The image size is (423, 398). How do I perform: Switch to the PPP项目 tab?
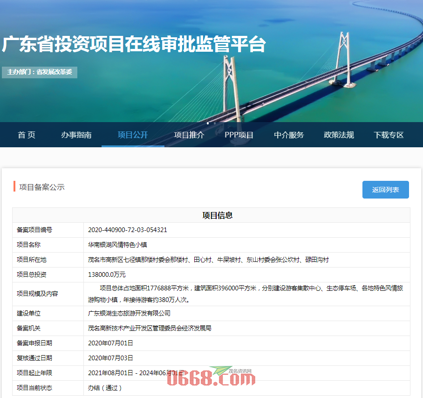(x=239, y=135)
